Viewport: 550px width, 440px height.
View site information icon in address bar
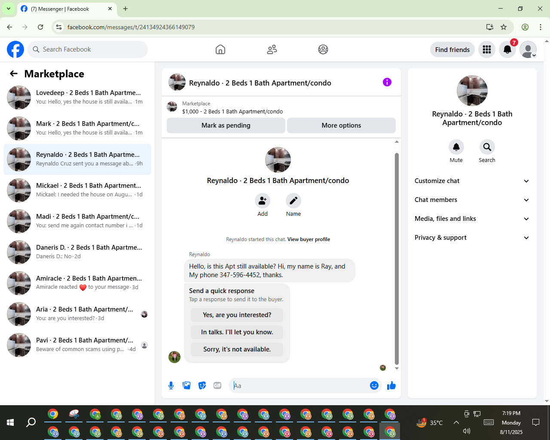click(59, 27)
